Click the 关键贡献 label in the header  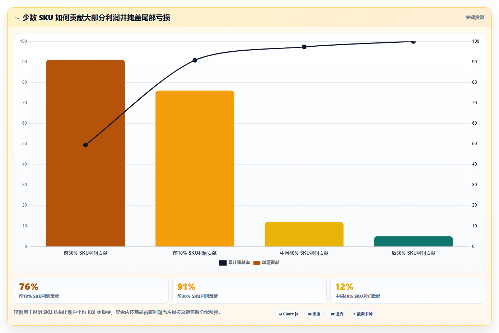pos(475,17)
